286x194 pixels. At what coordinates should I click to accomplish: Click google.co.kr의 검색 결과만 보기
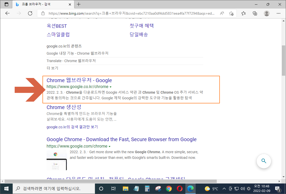pos(72,127)
